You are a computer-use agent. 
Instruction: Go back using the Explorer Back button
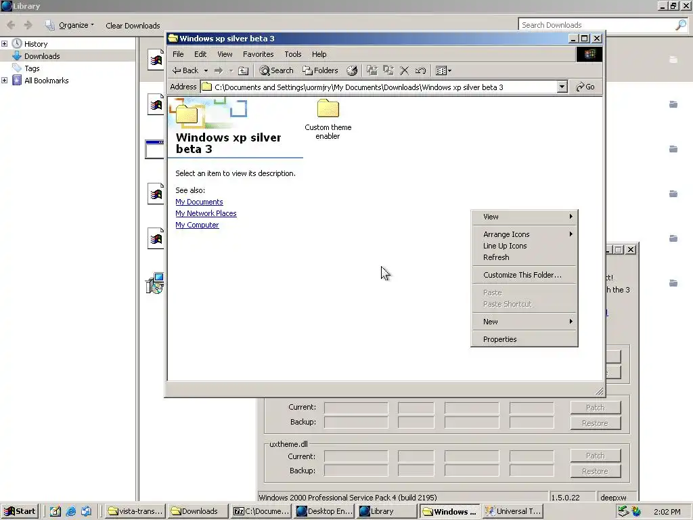pos(185,70)
